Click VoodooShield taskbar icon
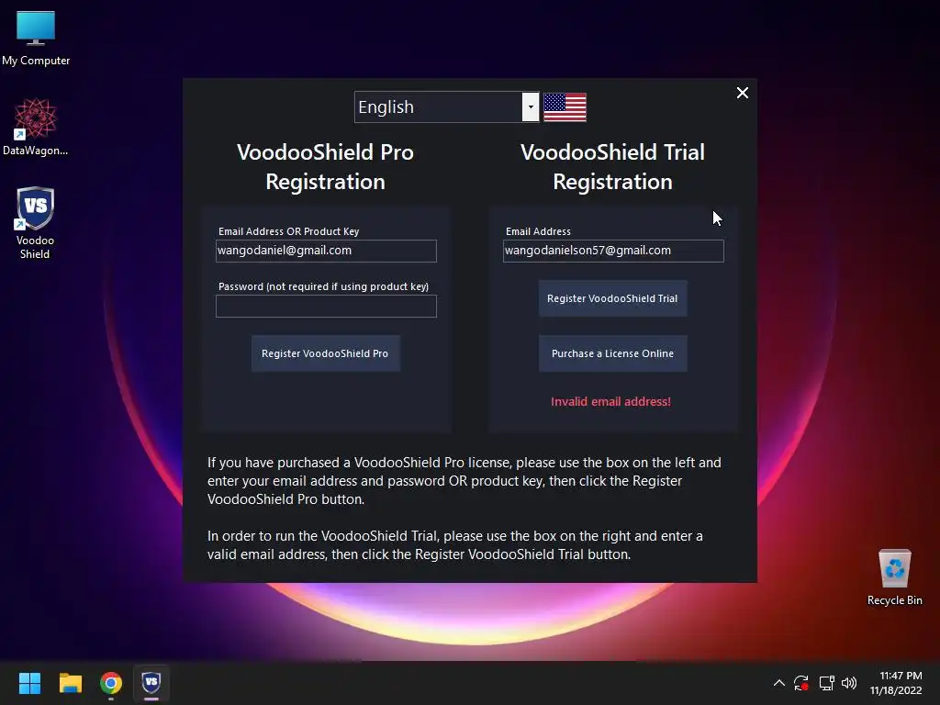Screen dimensions: 940x705 151,683
